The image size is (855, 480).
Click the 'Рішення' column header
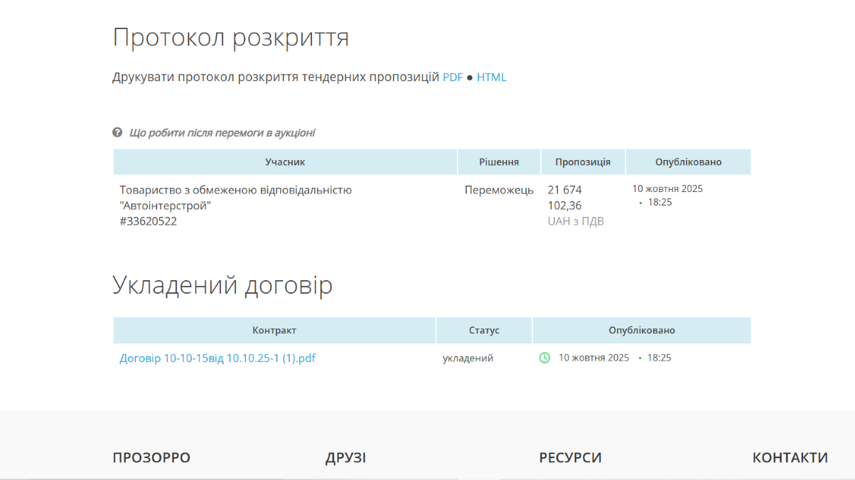[x=498, y=162]
